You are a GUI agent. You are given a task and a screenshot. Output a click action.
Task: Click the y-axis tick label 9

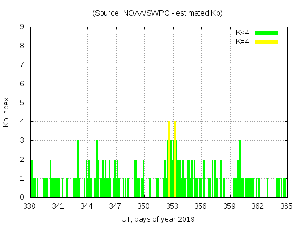click(x=22, y=27)
